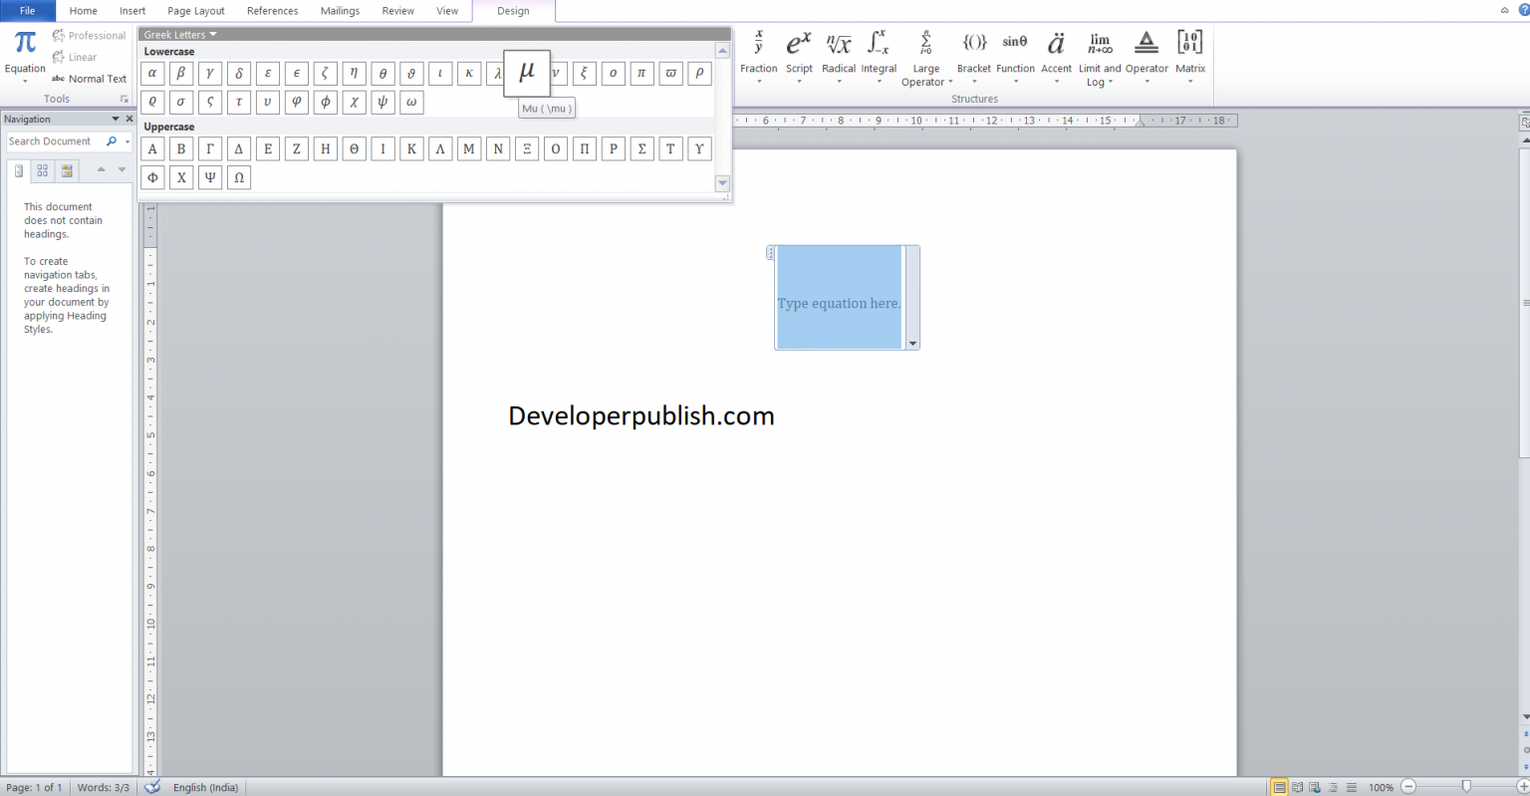
Task: Close the Navigation pane
Action: [x=128, y=119]
